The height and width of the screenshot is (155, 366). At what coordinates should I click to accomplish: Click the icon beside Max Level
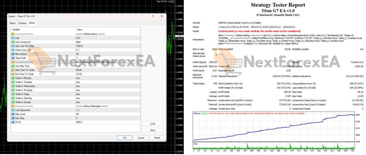(x=13, y=114)
